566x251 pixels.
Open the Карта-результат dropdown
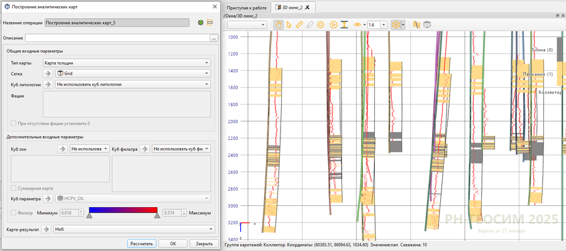[134, 229]
